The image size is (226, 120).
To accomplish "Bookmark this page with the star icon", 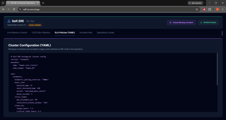I will tap(197, 9).
